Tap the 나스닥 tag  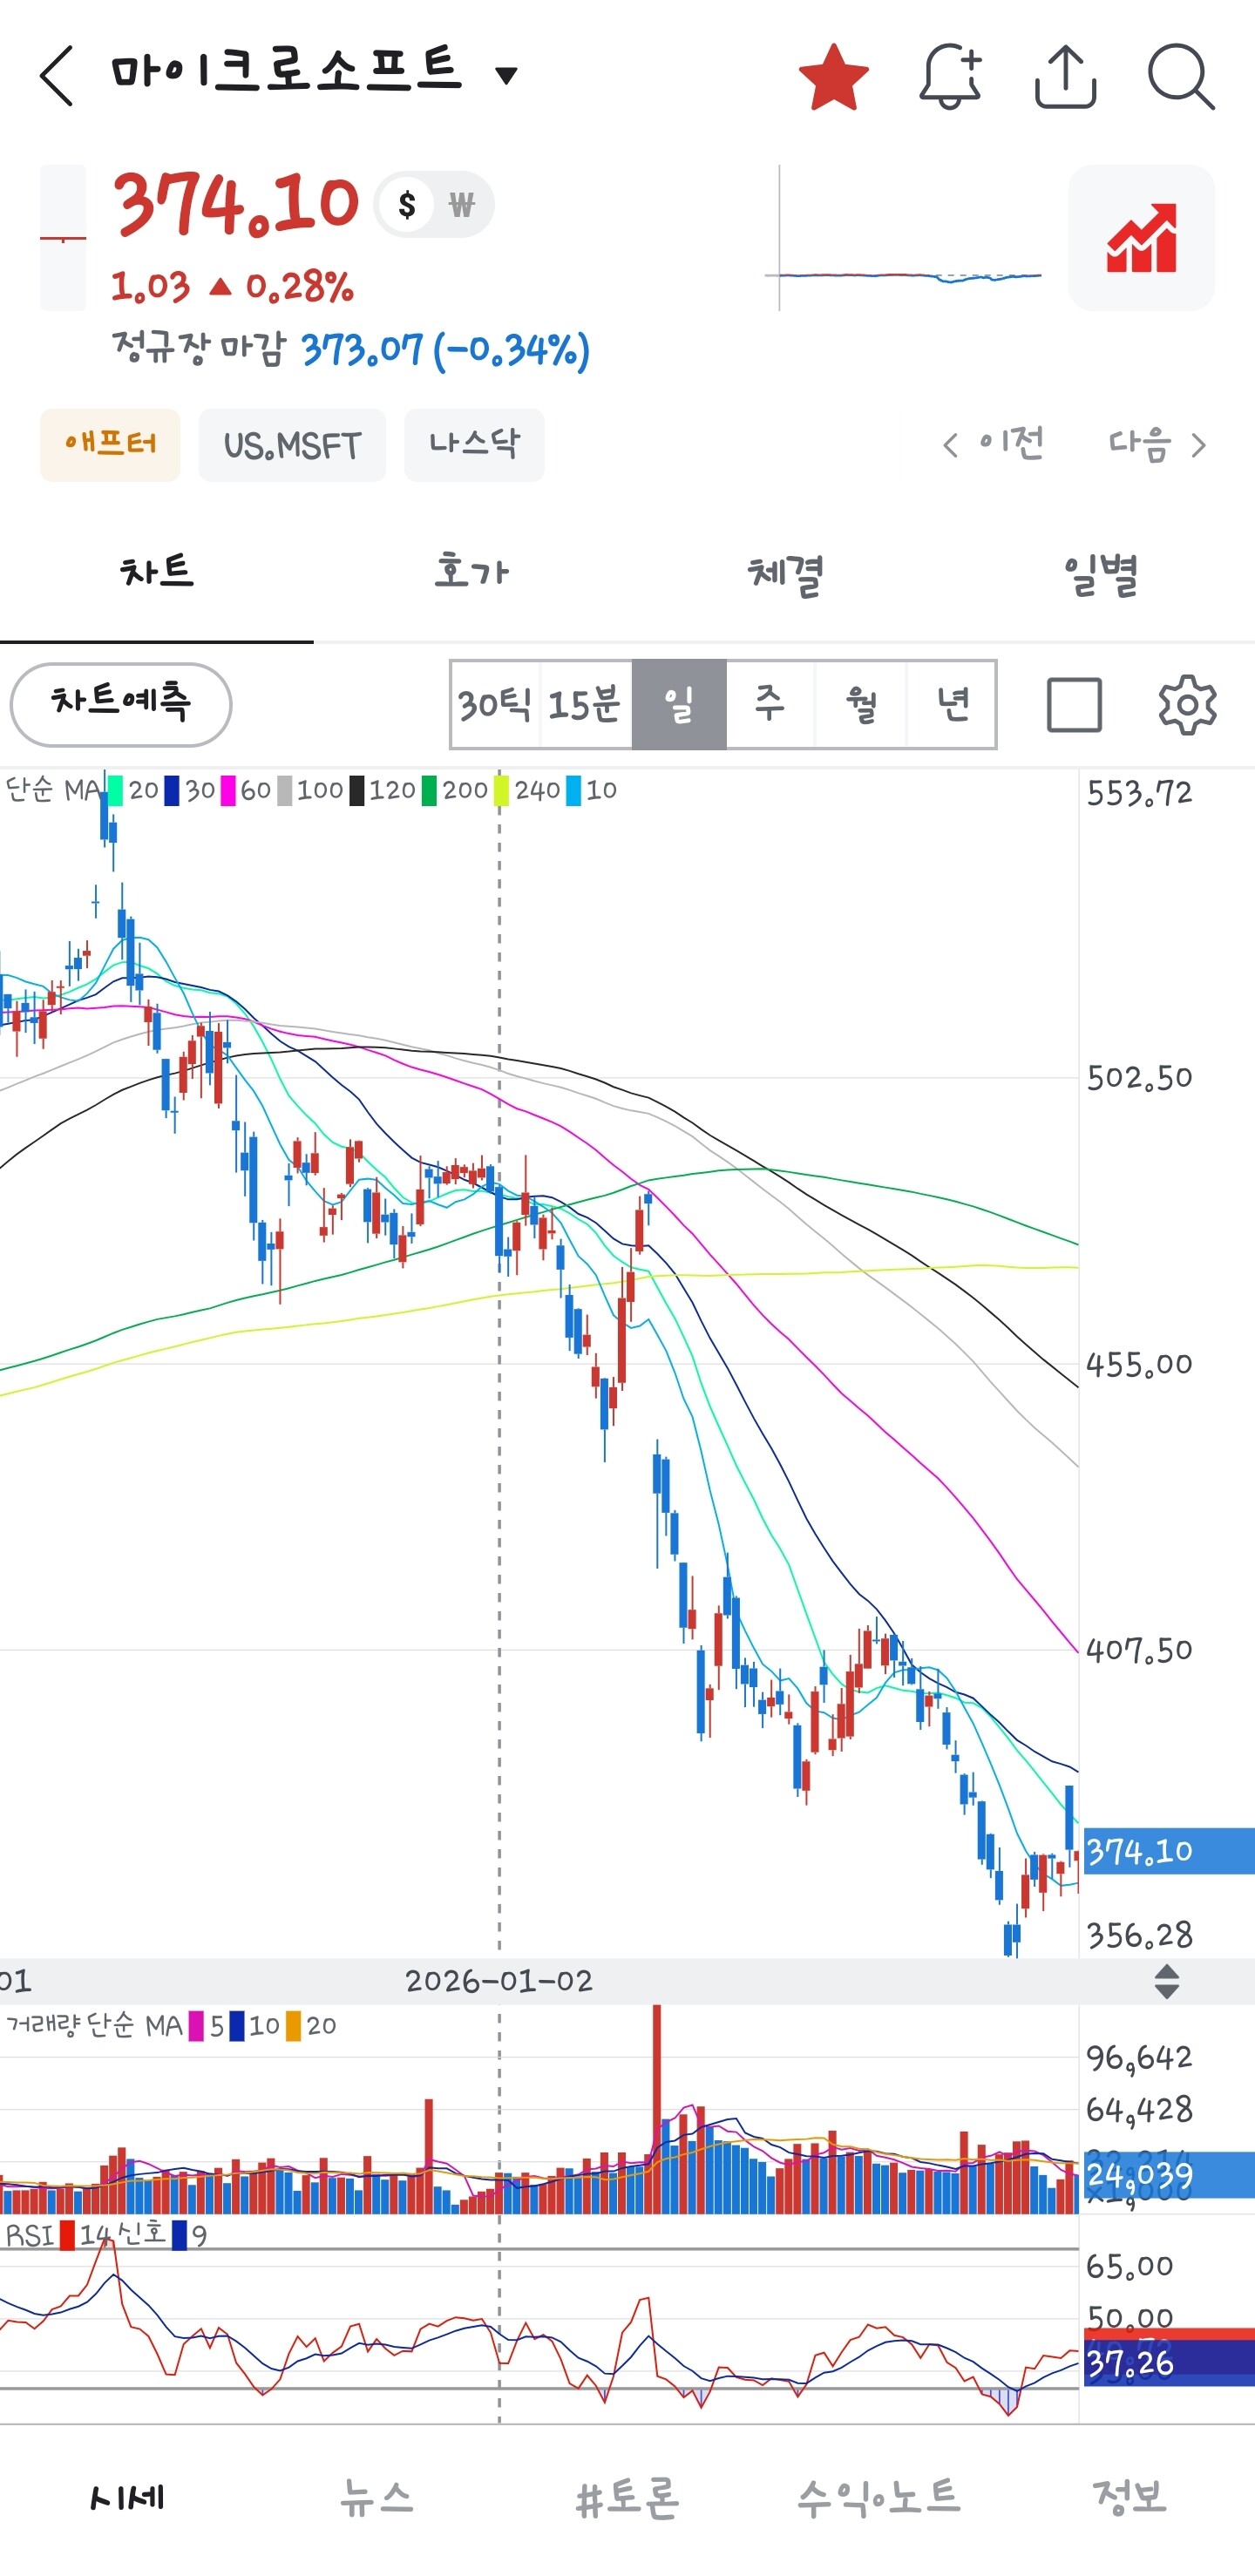(474, 445)
